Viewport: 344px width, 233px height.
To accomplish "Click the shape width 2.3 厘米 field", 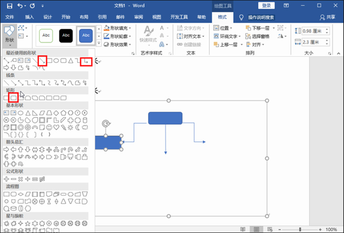I will tap(313, 42).
